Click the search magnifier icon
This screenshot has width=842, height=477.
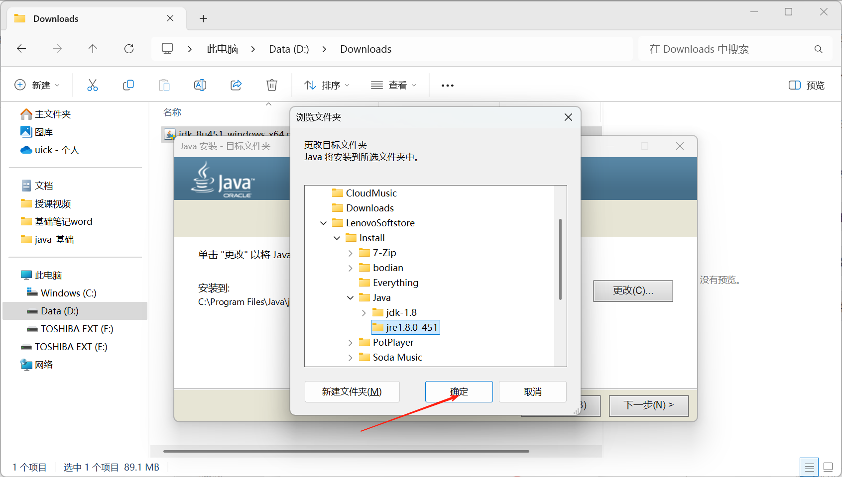click(x=818, y=49)
